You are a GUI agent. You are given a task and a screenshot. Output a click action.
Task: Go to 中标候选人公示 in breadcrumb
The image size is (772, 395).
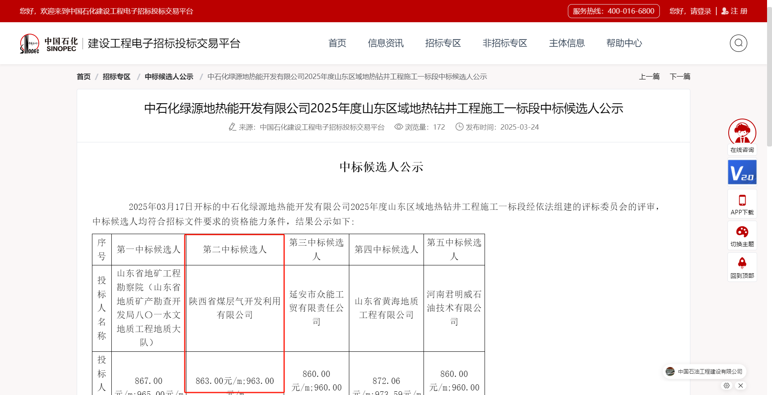(x=169, y=77)
